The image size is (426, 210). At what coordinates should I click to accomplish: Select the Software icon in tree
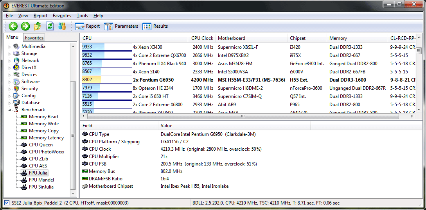point(16,82)
